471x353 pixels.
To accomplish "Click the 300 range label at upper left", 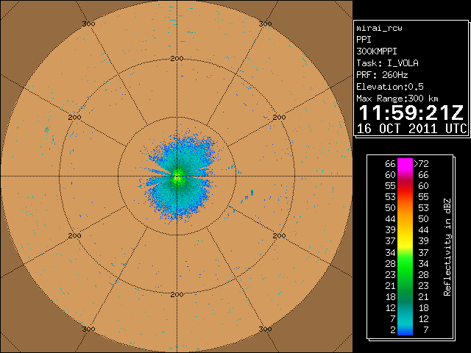I will (x=88, y=24).
